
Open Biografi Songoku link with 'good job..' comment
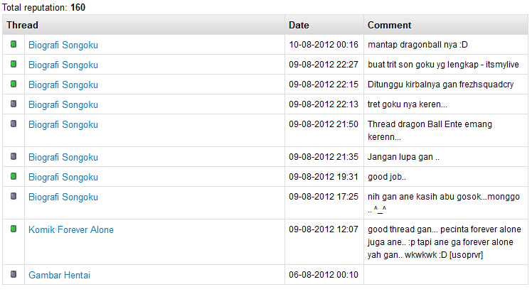(63, 178)
